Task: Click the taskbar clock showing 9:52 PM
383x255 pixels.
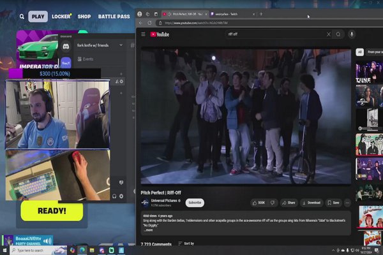Action: 366,250
